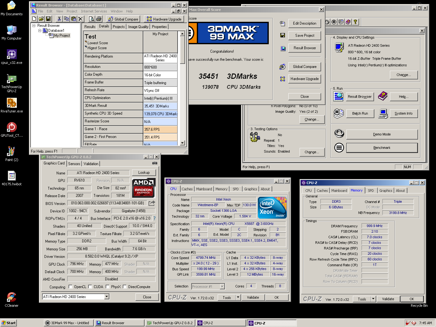This screenshot has width=436, height=327.
Task: Open the Project menu in Result Browser
Action: click(x=72, y=11)
